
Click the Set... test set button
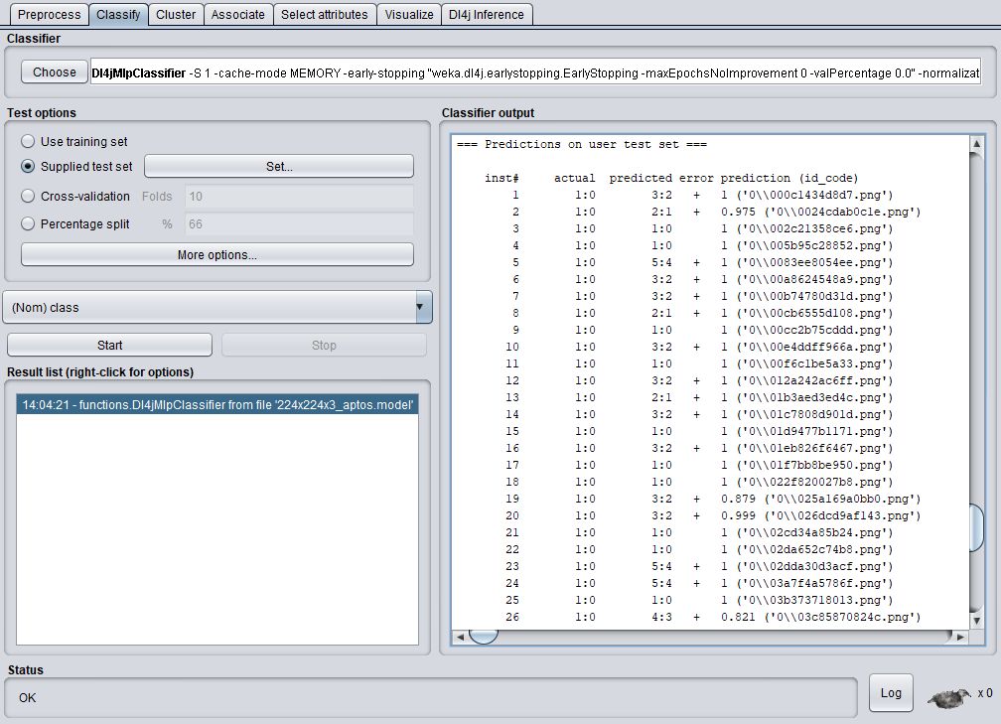tap(279, 166)
